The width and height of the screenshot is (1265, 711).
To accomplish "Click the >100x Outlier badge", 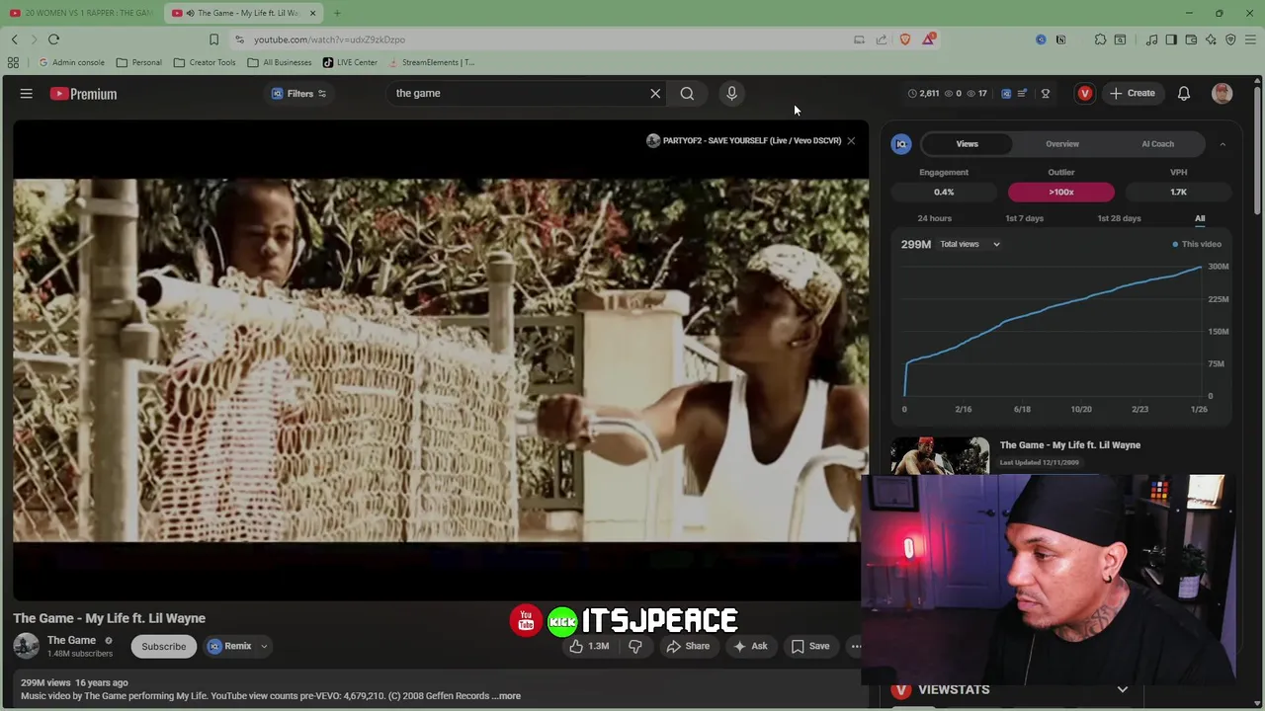I will [x=1061, y=192].
